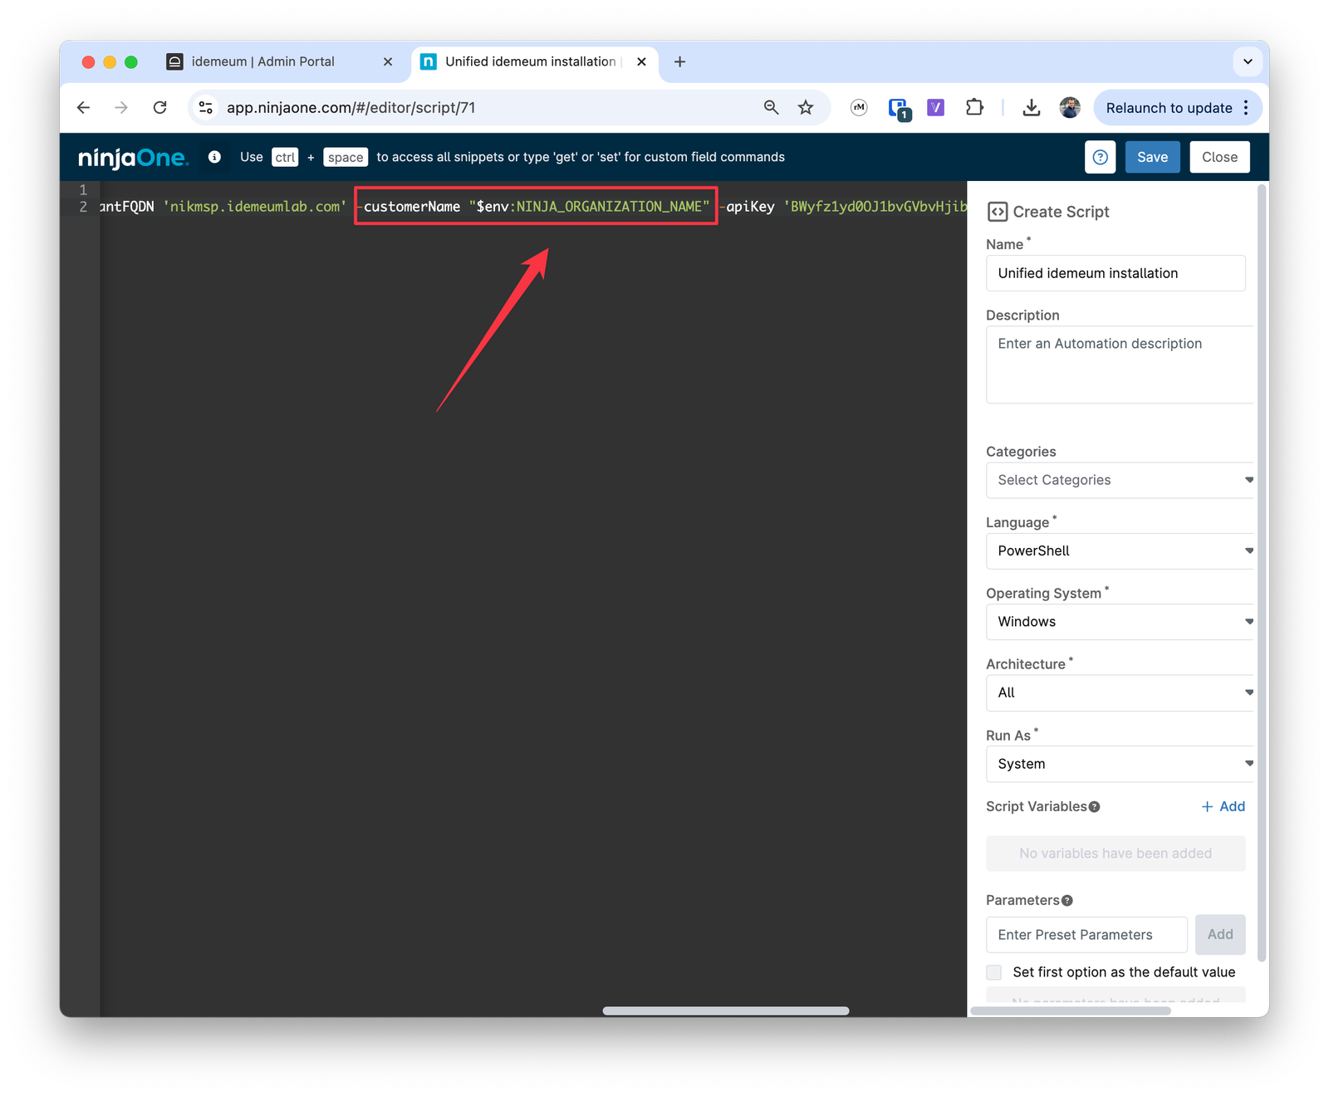Close the script editor

coord(1219,157)
